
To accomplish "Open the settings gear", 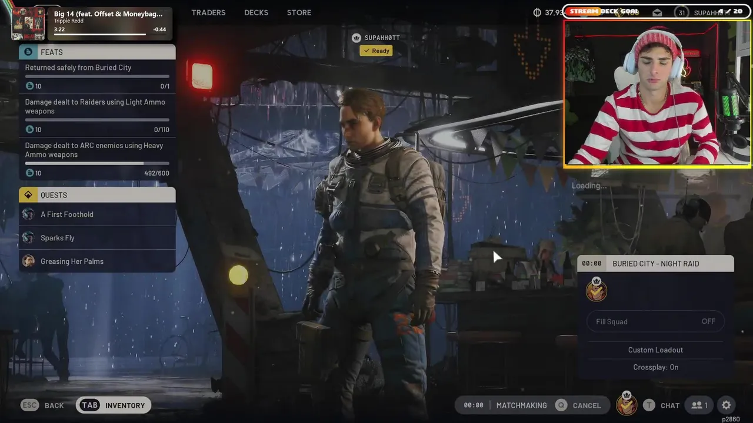I will click(727, 405).
